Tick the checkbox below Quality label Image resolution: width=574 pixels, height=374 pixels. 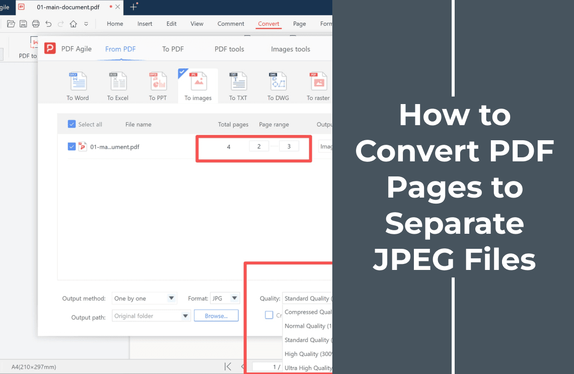click(269, 315)
